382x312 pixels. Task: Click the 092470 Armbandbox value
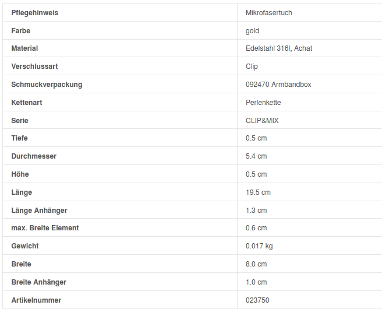point(278,85)
